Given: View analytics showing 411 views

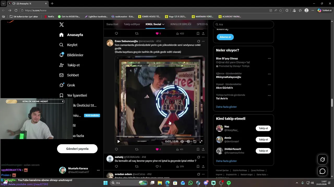Looking at the screenshot, I should click(x=180, y=149).
